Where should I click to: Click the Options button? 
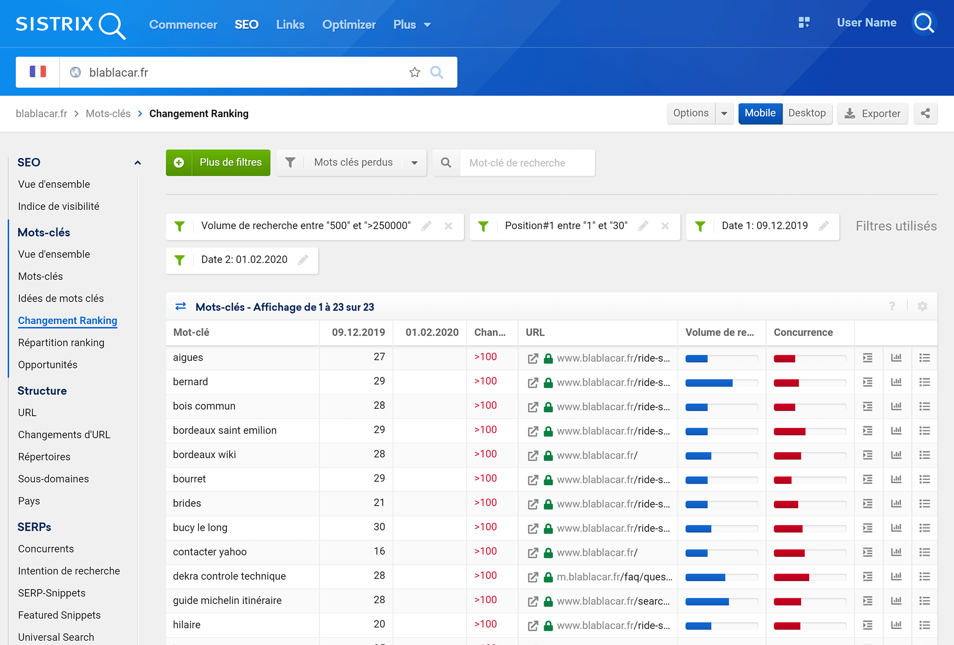coord(691,113)
